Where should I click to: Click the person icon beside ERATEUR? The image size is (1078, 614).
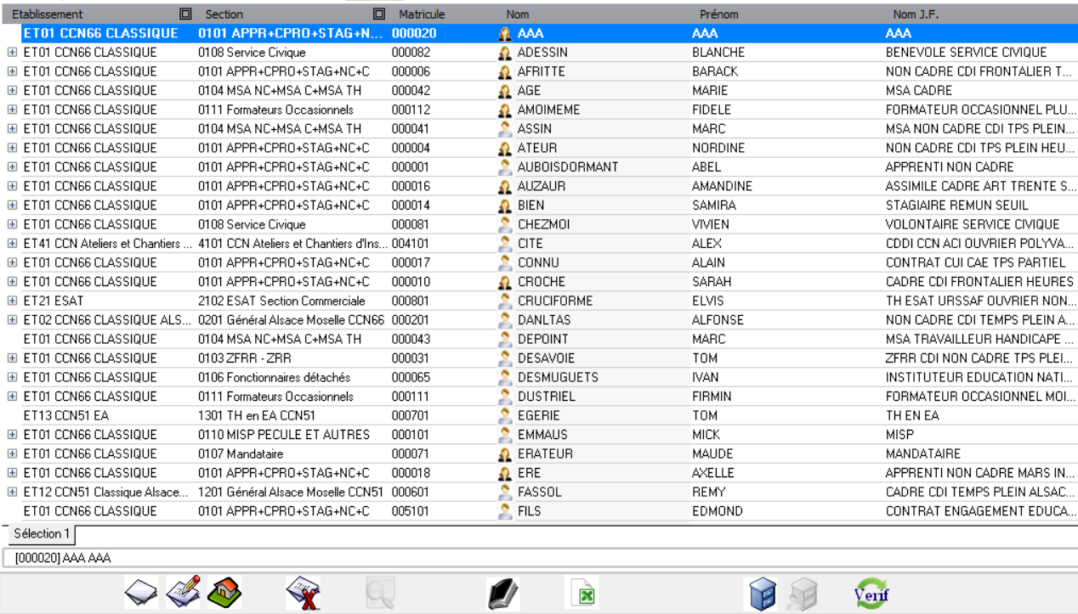pyautogui.click(x=505, y=453)
